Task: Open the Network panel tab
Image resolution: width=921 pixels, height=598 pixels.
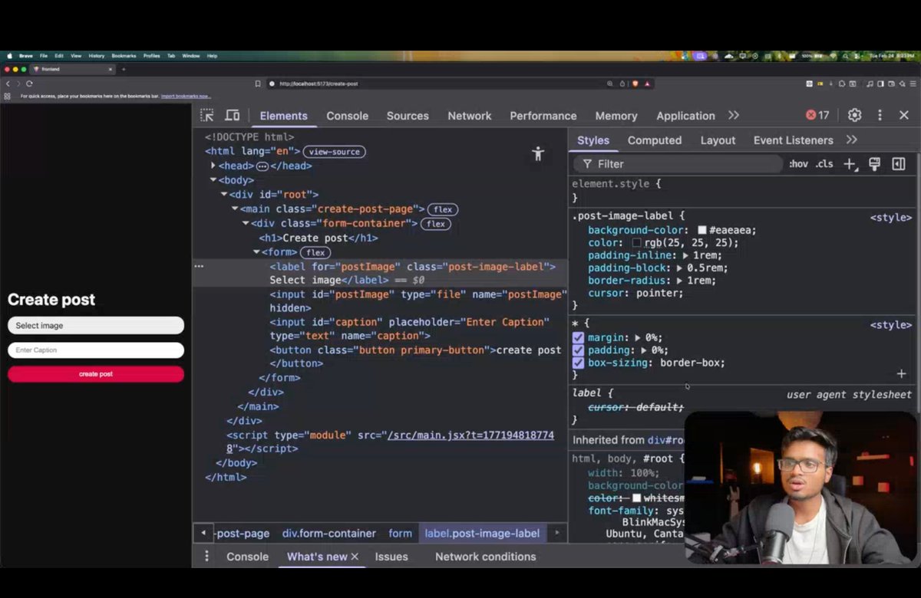Action: [x=470, y=116]
